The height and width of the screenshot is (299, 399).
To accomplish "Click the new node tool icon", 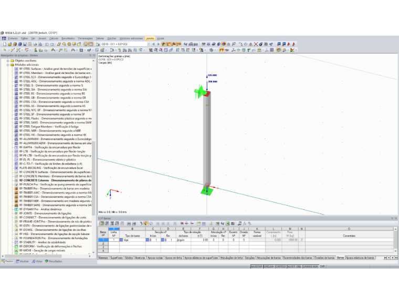I will click(x=5, y=50).
